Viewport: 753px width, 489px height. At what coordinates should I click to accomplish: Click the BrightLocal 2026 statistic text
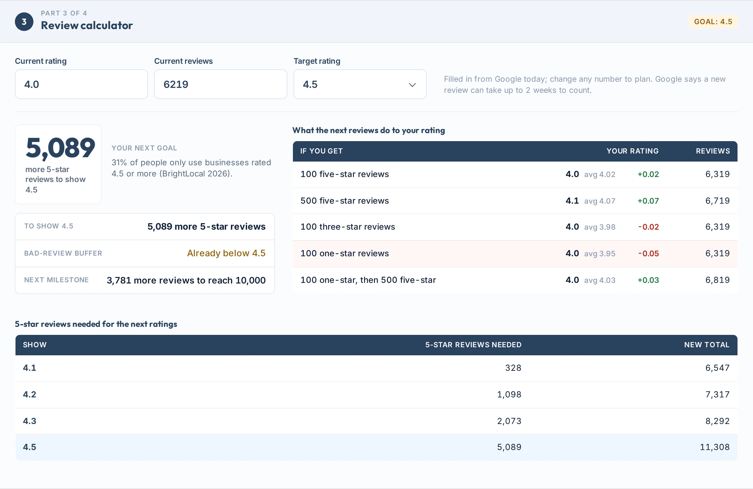191,168
